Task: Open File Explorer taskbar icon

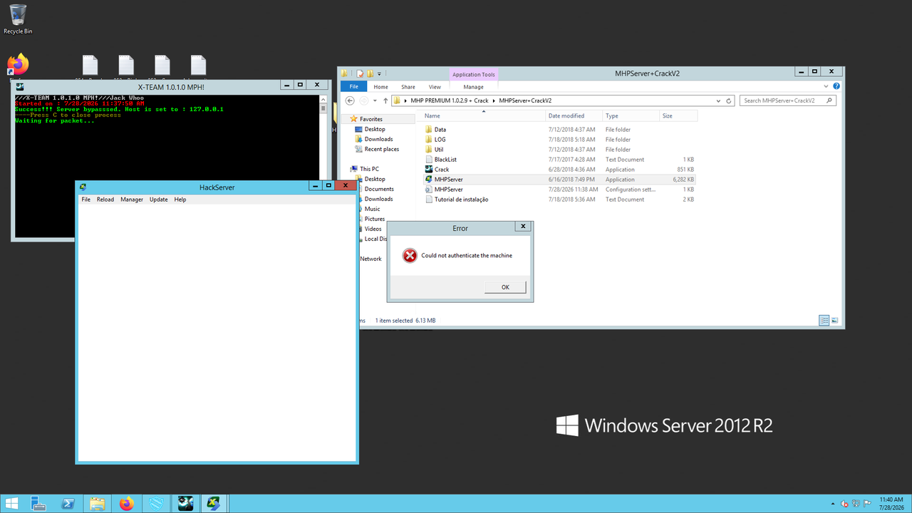Action: [98, 504]
